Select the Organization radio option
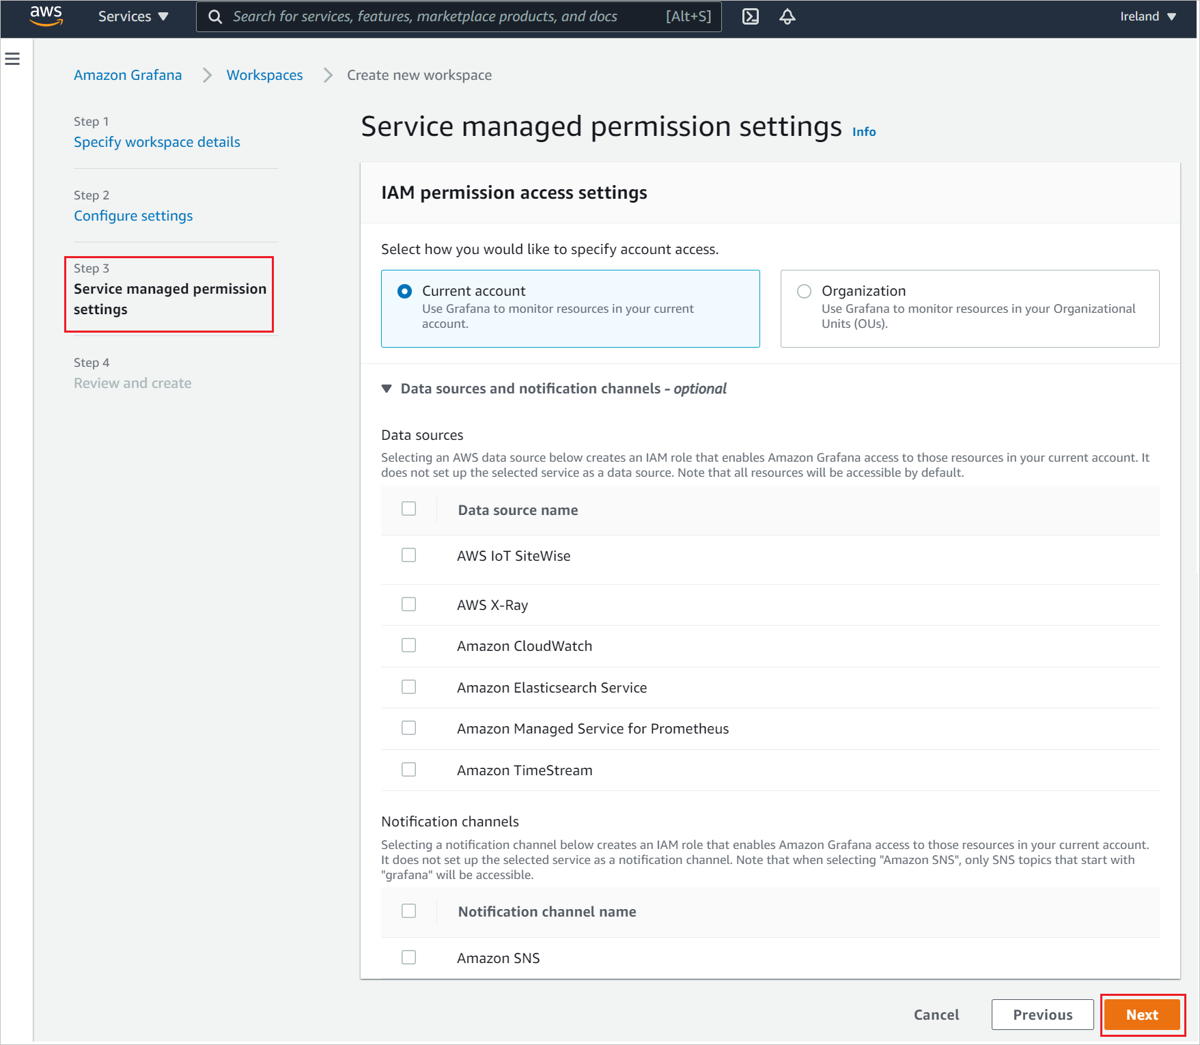 click(805, 291)
